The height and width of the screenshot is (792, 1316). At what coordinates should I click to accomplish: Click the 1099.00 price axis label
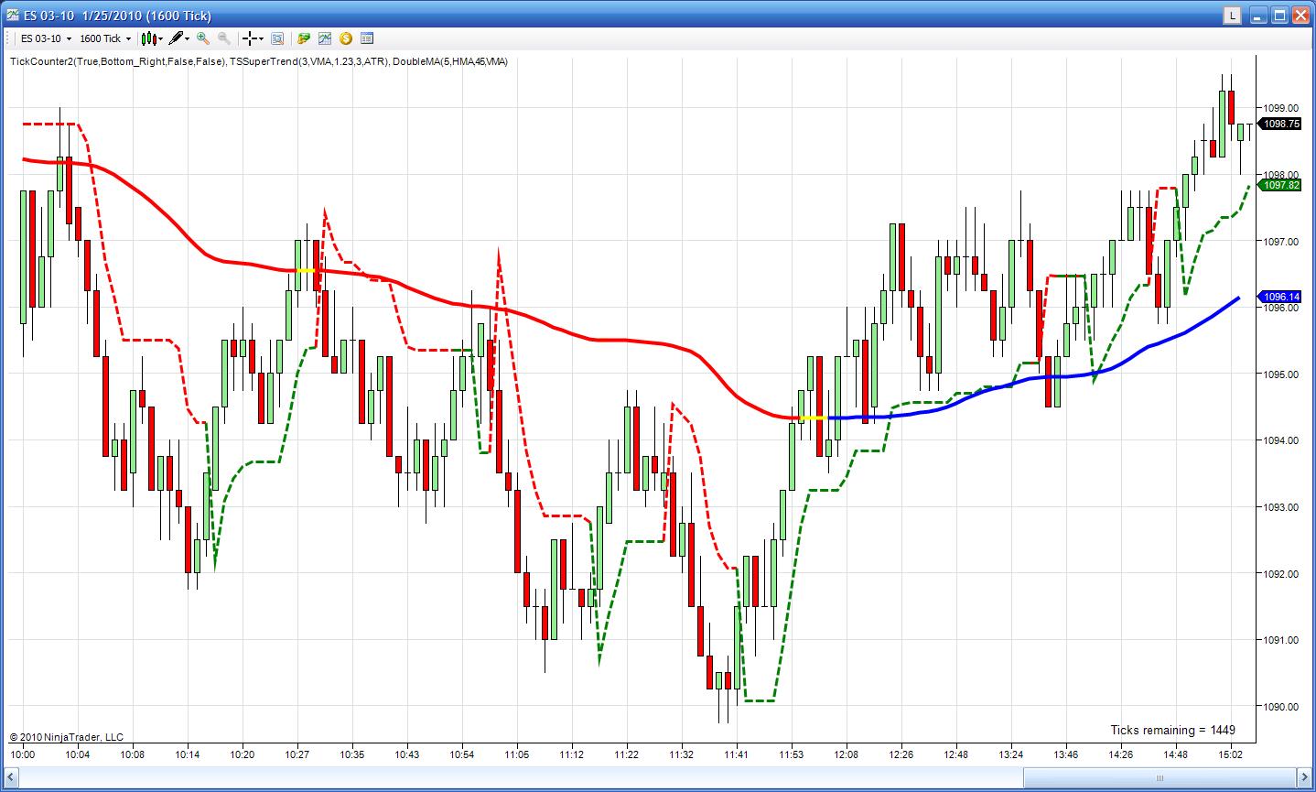[1281, 107]
